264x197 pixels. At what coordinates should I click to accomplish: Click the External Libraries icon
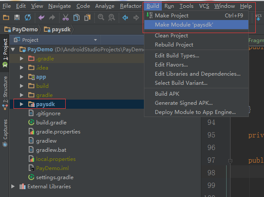click(22, 187)
